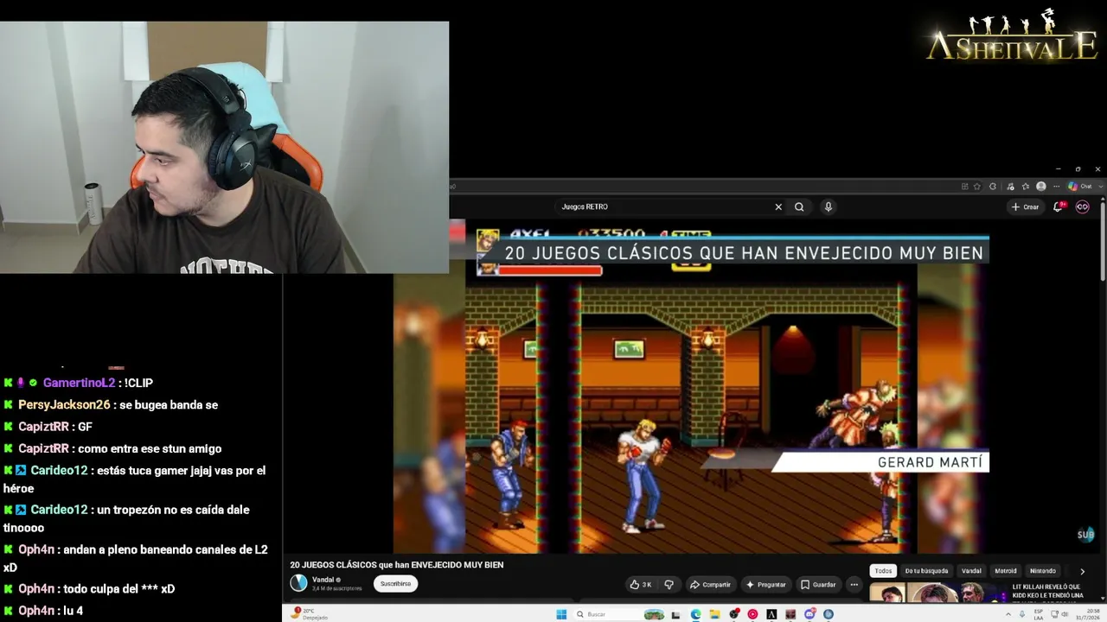1107x622 pixels.
Task: Open browser split screen icon in address bar
Action: 964,187
